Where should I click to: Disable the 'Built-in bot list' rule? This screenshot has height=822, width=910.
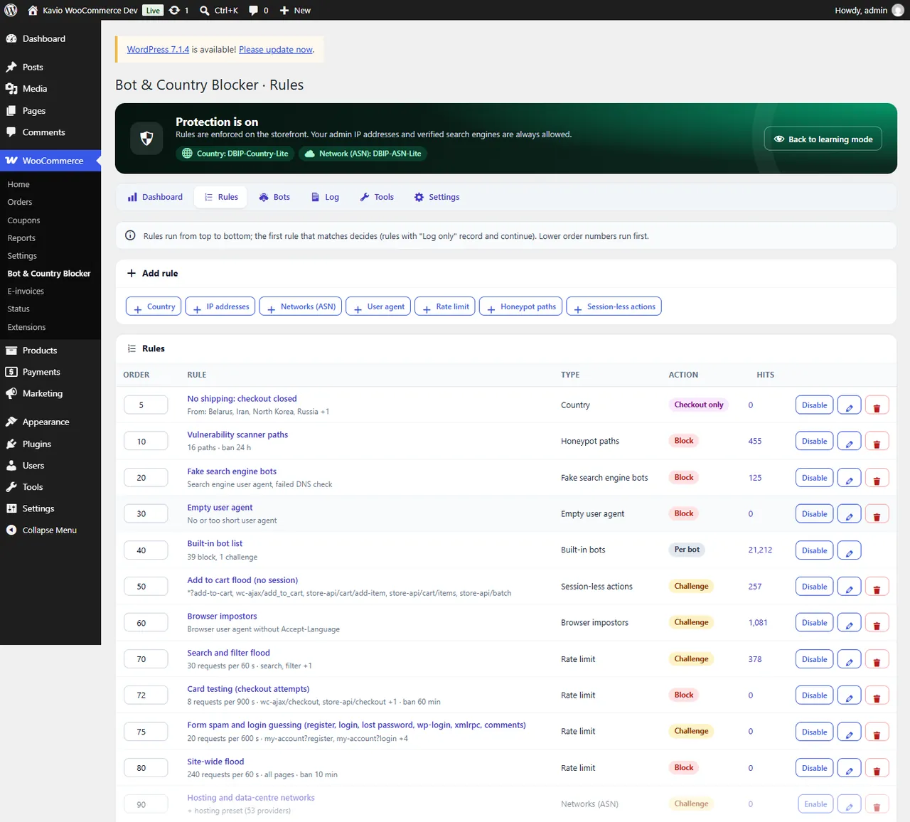coord(814,550)
